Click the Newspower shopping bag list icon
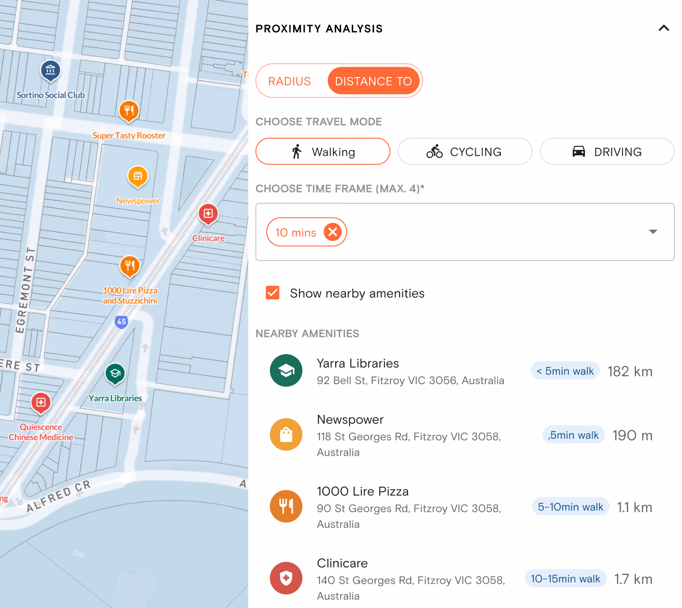 (x=286, y=434)
